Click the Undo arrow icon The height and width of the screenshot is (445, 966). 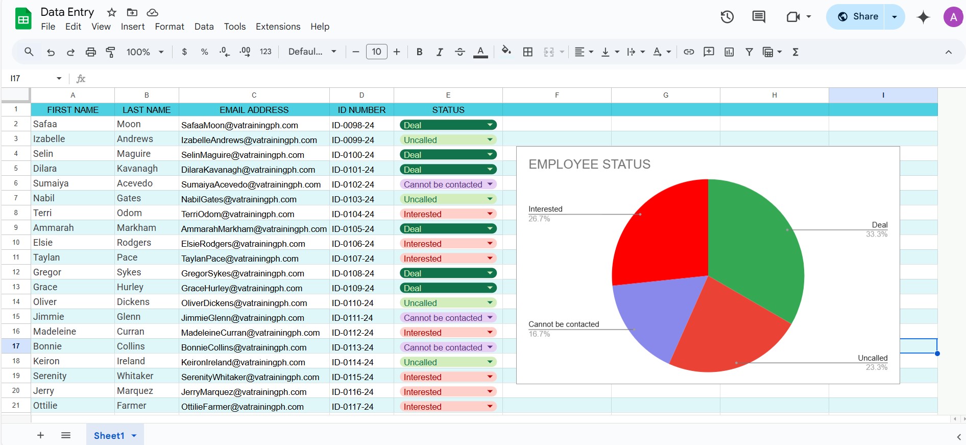click(51, 52)
